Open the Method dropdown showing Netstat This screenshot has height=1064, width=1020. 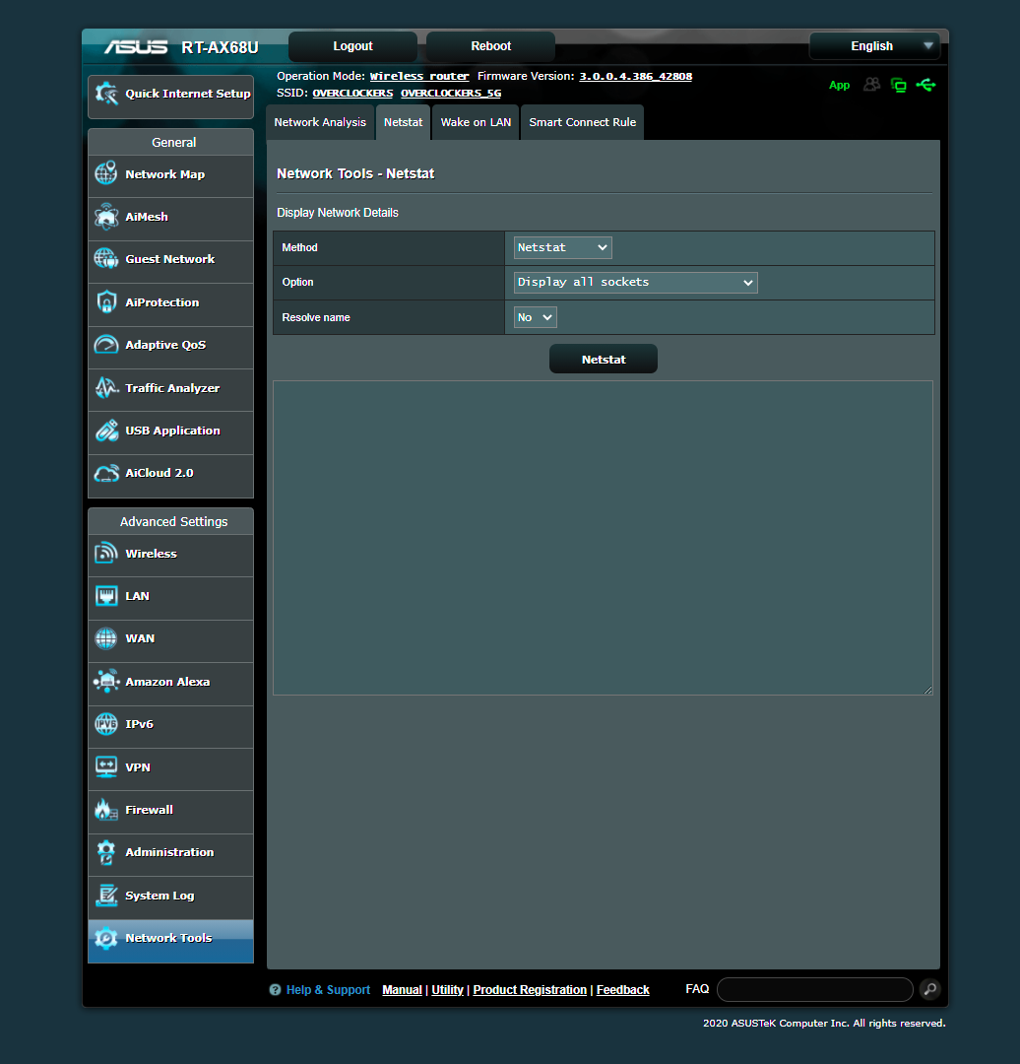click(x=563, y=247)
